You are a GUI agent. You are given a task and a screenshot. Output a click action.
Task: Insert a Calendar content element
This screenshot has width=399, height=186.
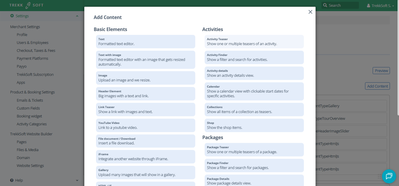(x=254, y=91)
